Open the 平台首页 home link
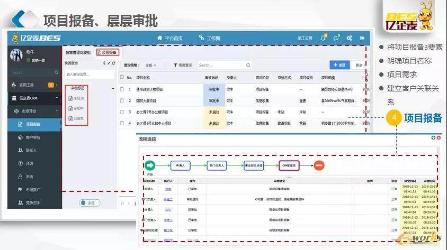 coord(170,38)
